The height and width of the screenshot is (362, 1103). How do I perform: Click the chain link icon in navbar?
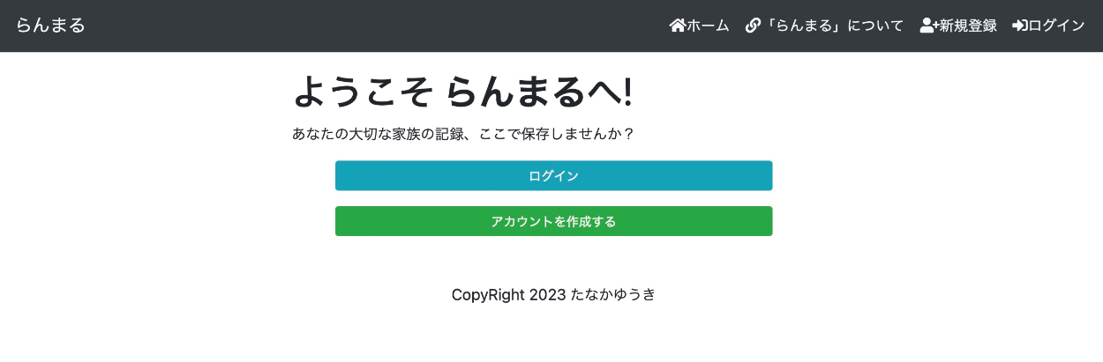click(753, 26)
